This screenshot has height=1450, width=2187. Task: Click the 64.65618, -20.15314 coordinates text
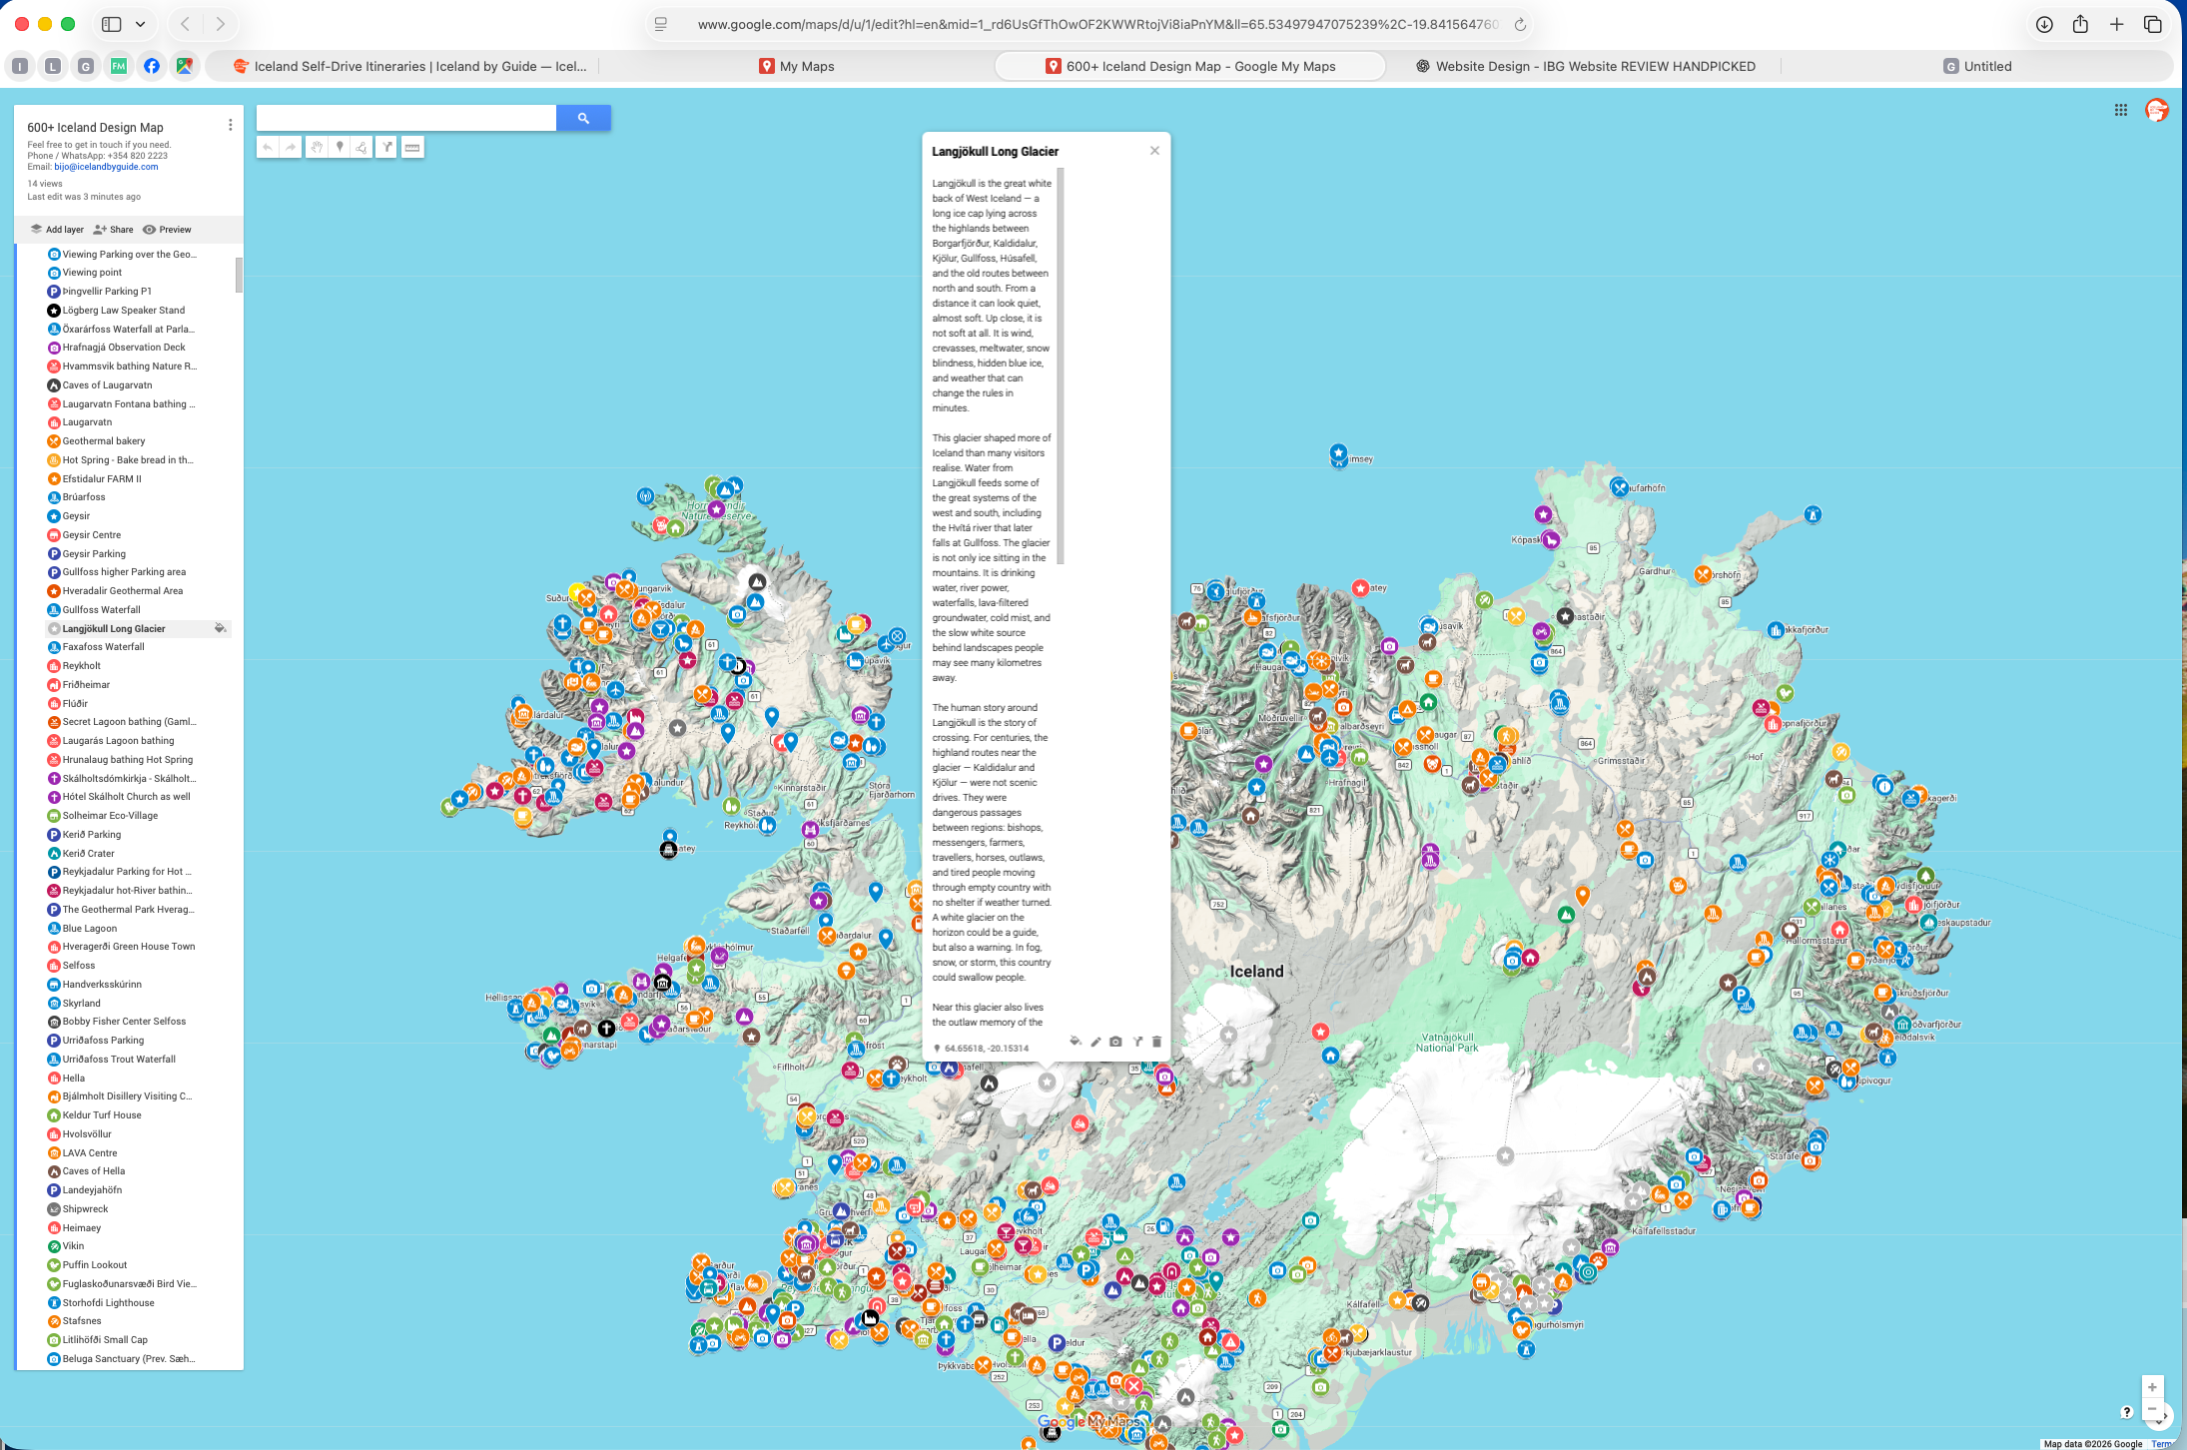pyautogui.click(x=987, y=1049)
